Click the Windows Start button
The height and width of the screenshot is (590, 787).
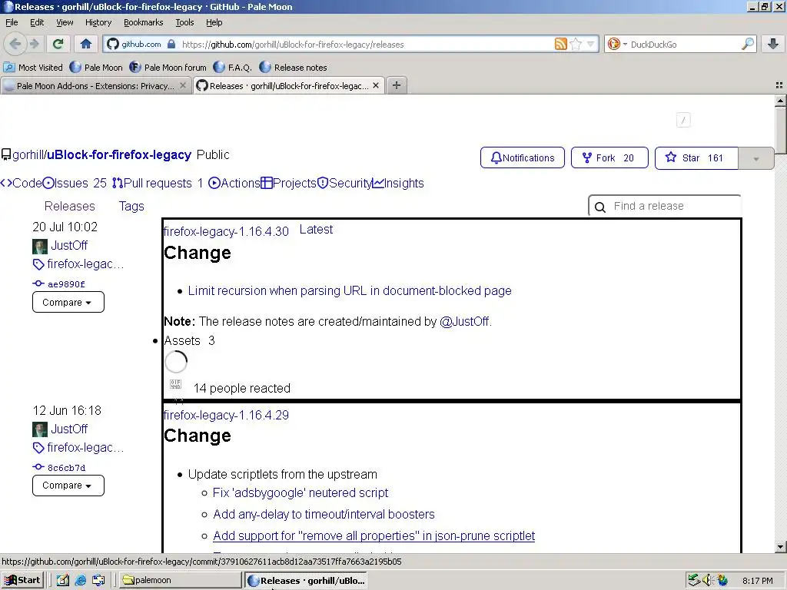pyautogui.click(x=22, y=580)
